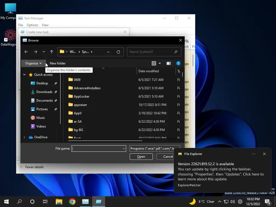The width and height of the screenshot is (276, 207).
Task: Click the ExplorerPatcher update notification text
Action: [x=220, y=172]
